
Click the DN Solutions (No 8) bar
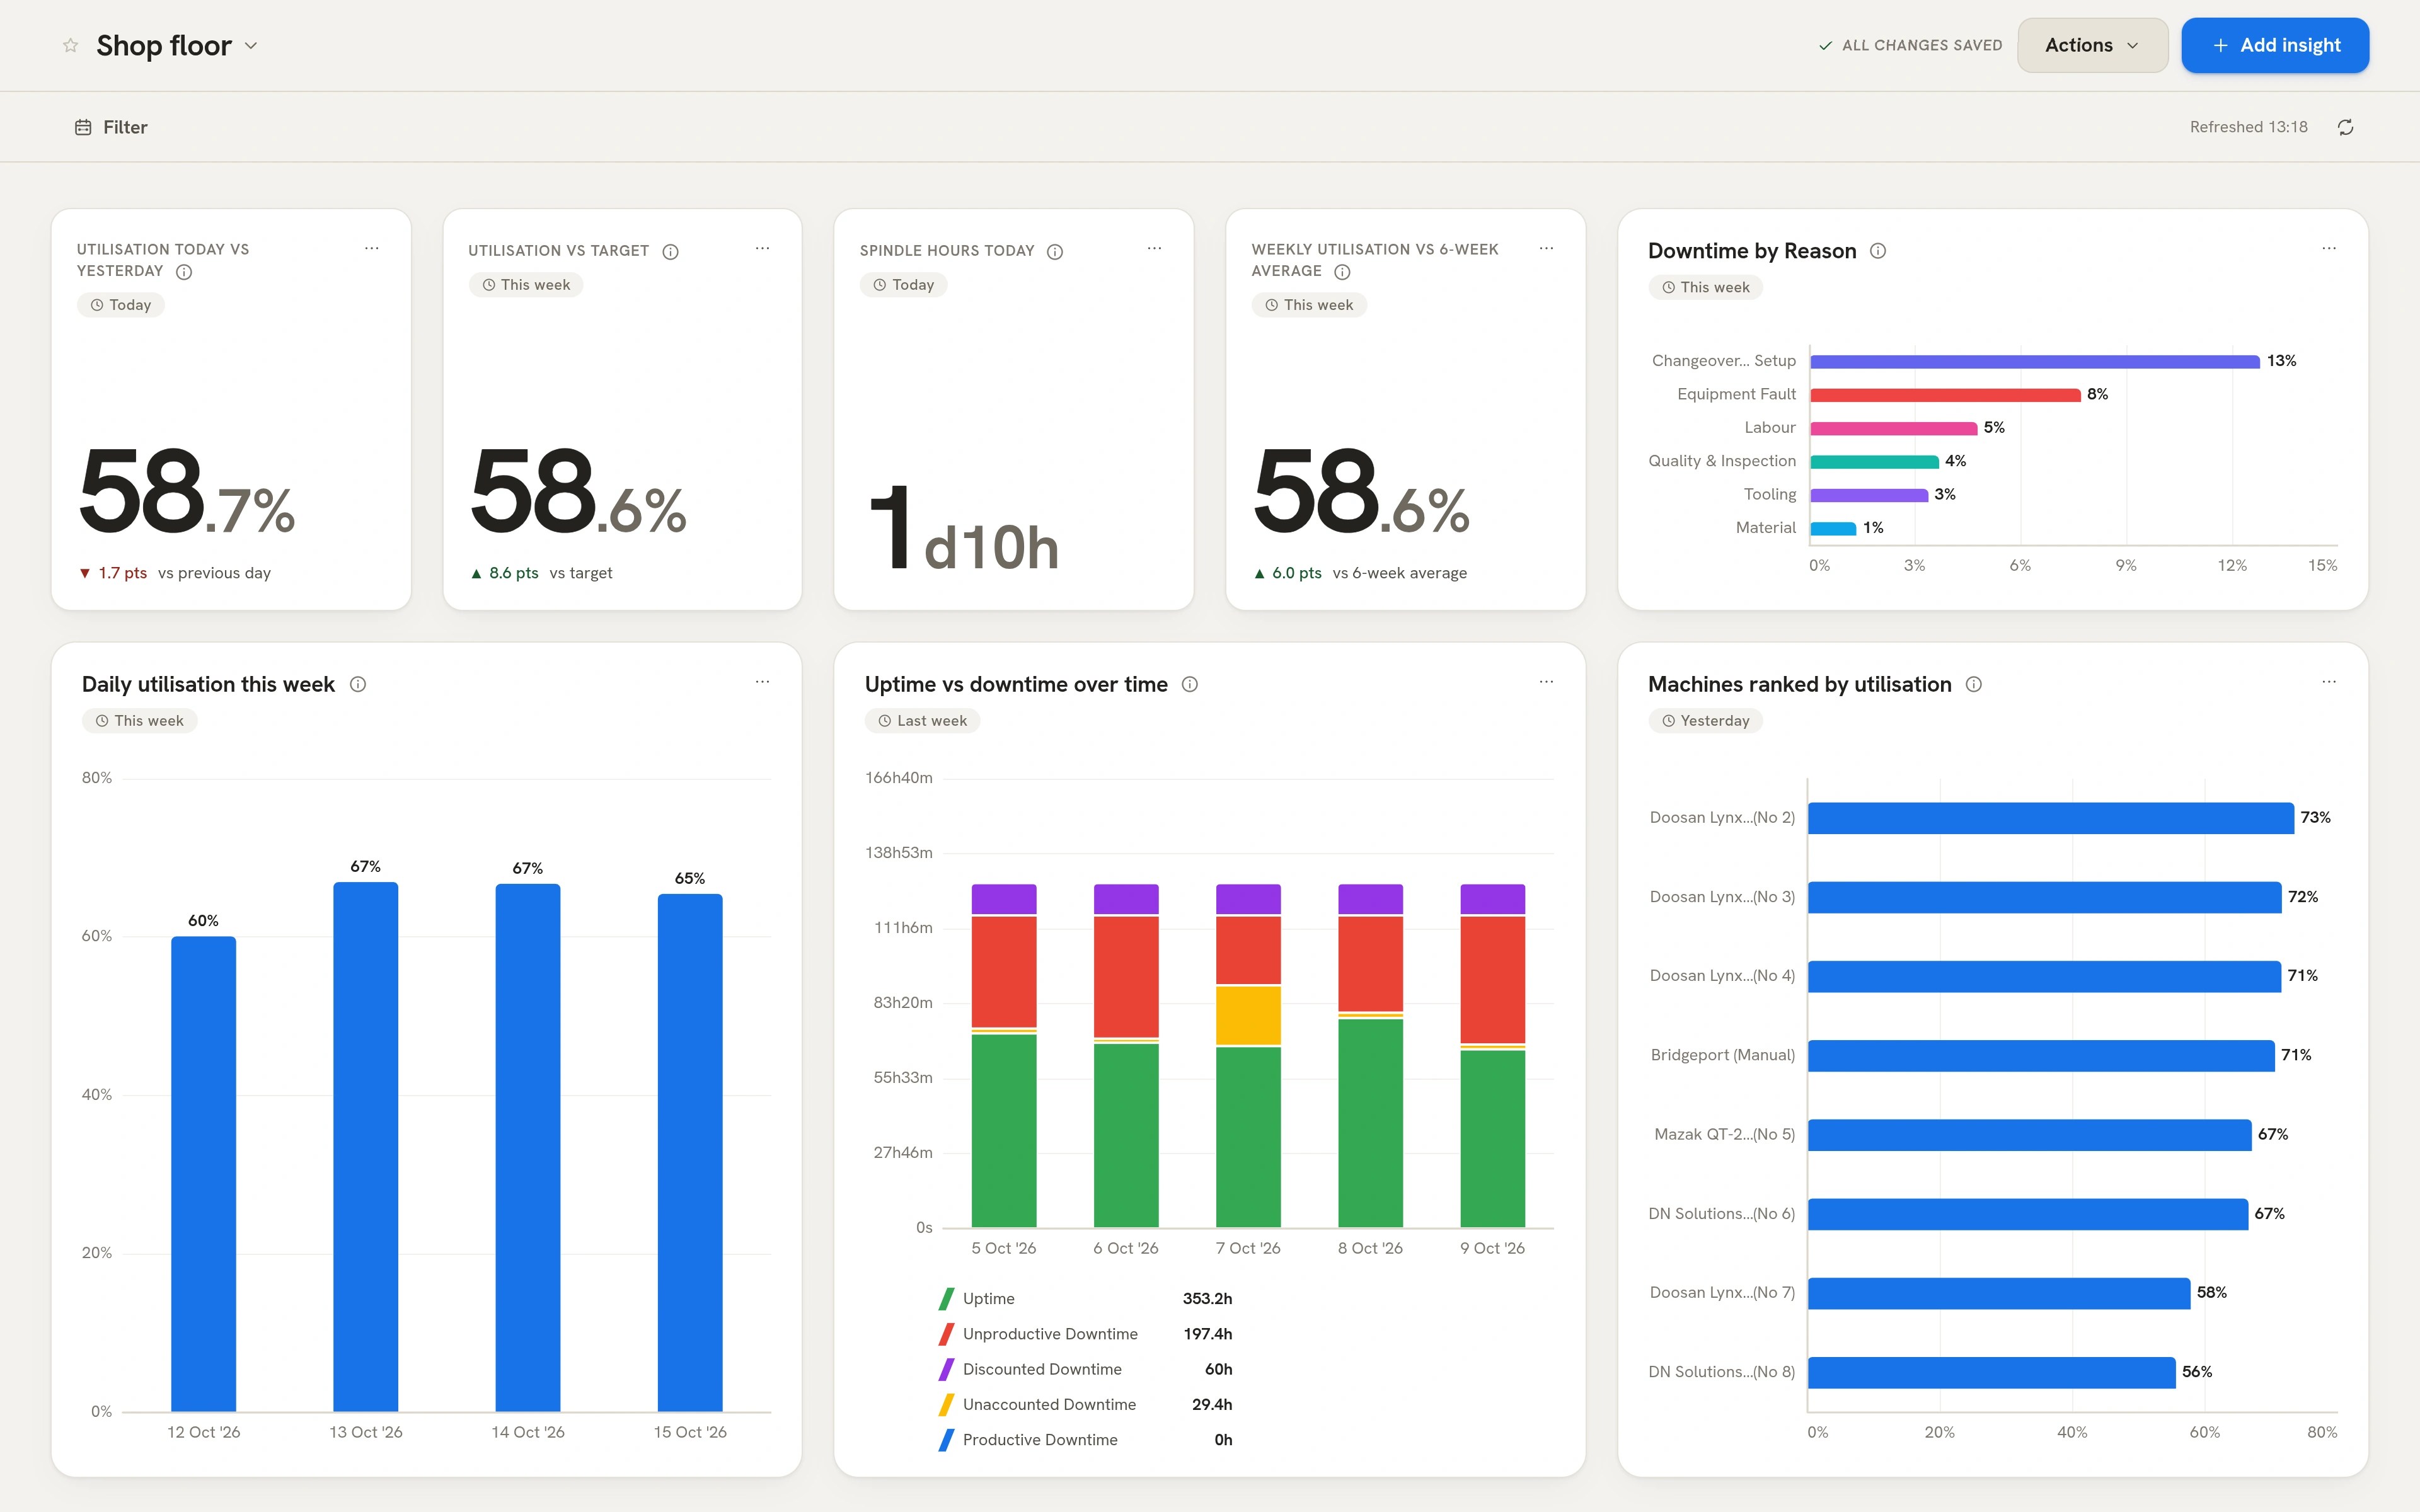(x=1991, y=1372)
